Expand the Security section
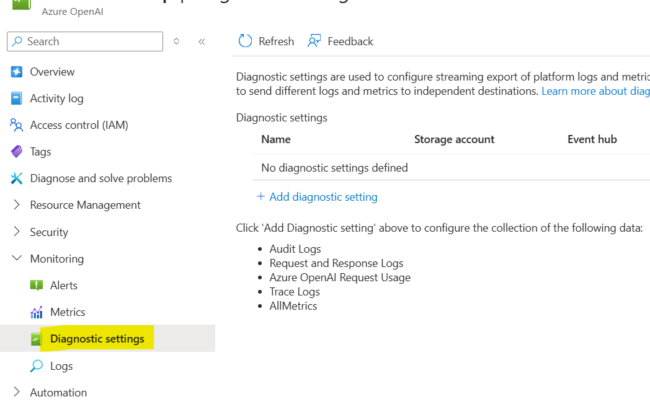This screenshot has width=650, height=402. [x=17, y=232]
